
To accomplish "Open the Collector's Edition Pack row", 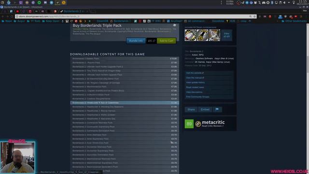I will (x=125, y=95).
